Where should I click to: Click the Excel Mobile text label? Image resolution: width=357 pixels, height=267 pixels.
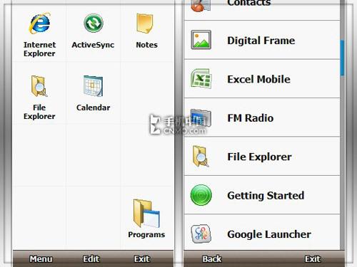coord(258,79)
